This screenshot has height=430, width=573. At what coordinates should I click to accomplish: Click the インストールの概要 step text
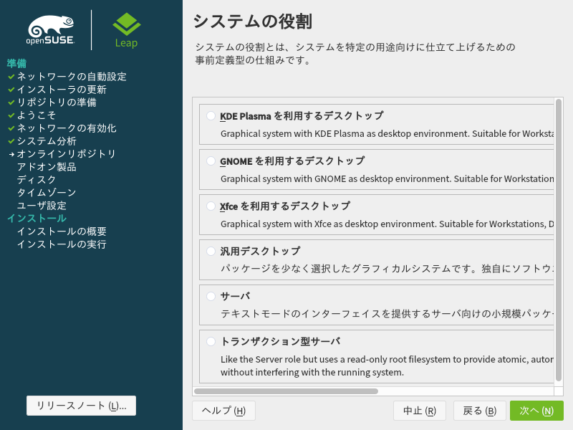click(x=62, y=231)
